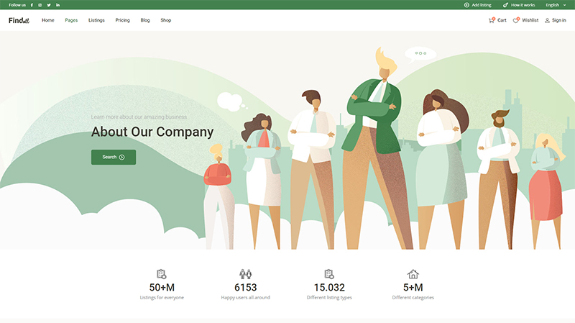The image size is (575, 323).
Task: Open the Twitter social link
Action: (49, 5)
